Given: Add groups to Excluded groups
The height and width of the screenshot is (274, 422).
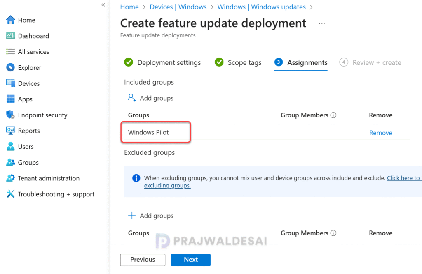Looking at the screenshot, I should pyautogui.click(x=150, y=216).
